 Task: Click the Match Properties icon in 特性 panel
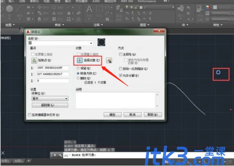200,8
